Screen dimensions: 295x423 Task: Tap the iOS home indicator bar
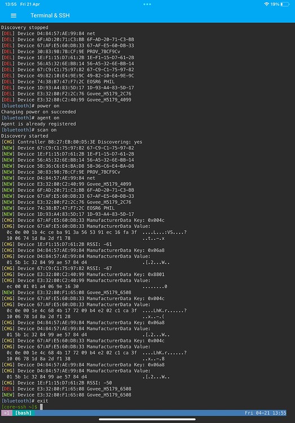point(147,419)
